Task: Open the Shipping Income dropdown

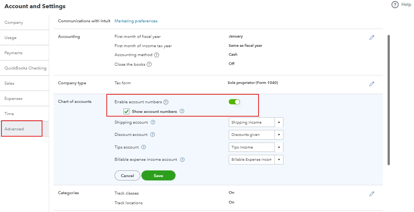Action: pos(279,123)
